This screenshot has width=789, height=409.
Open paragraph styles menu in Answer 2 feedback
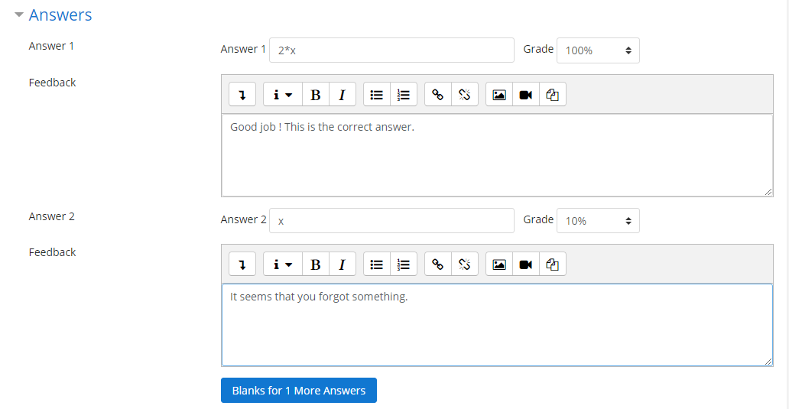pyautogui.click(x=283, y=265)
